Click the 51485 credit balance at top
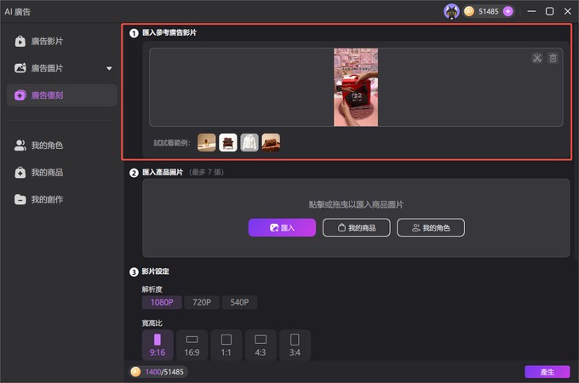This screenshot has width=579, height=383. pyautogui.click(x=488, y=11)
